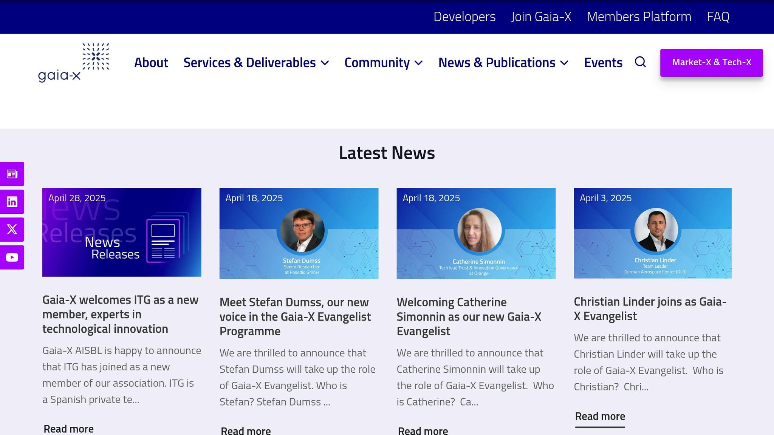
Task: Open the X (Twitter) sidebar icon
Action: [12, 230]
